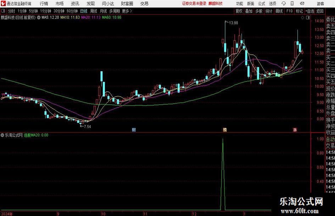The height and width of the screenshot is (216, 335).
Task: Switch to the 30分钟 period
Action: (59, 11)
